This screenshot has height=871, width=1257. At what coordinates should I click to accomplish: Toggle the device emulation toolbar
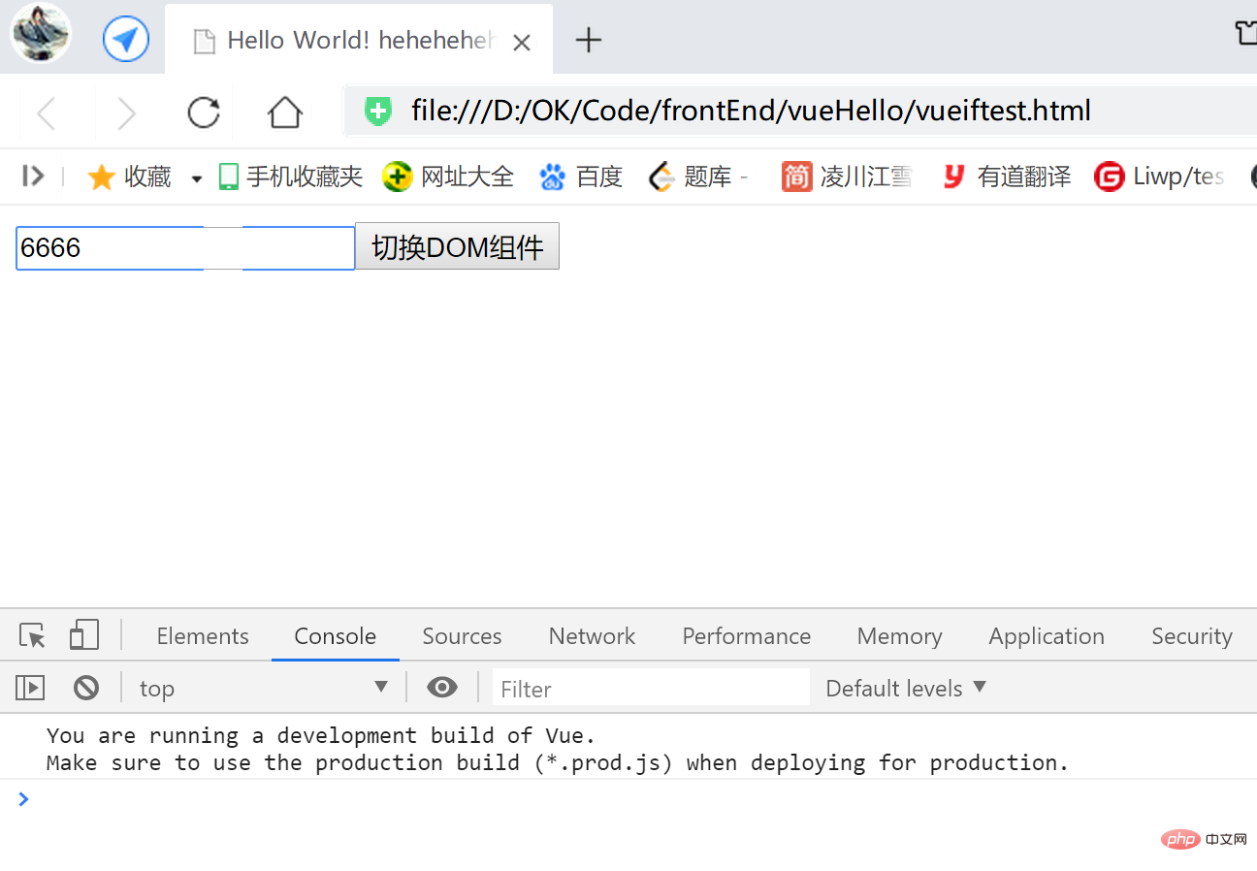tap(84, 635)
